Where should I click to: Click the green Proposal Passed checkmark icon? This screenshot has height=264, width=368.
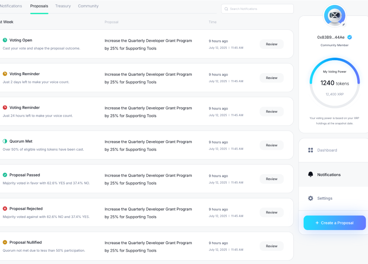tap(5, 175)
